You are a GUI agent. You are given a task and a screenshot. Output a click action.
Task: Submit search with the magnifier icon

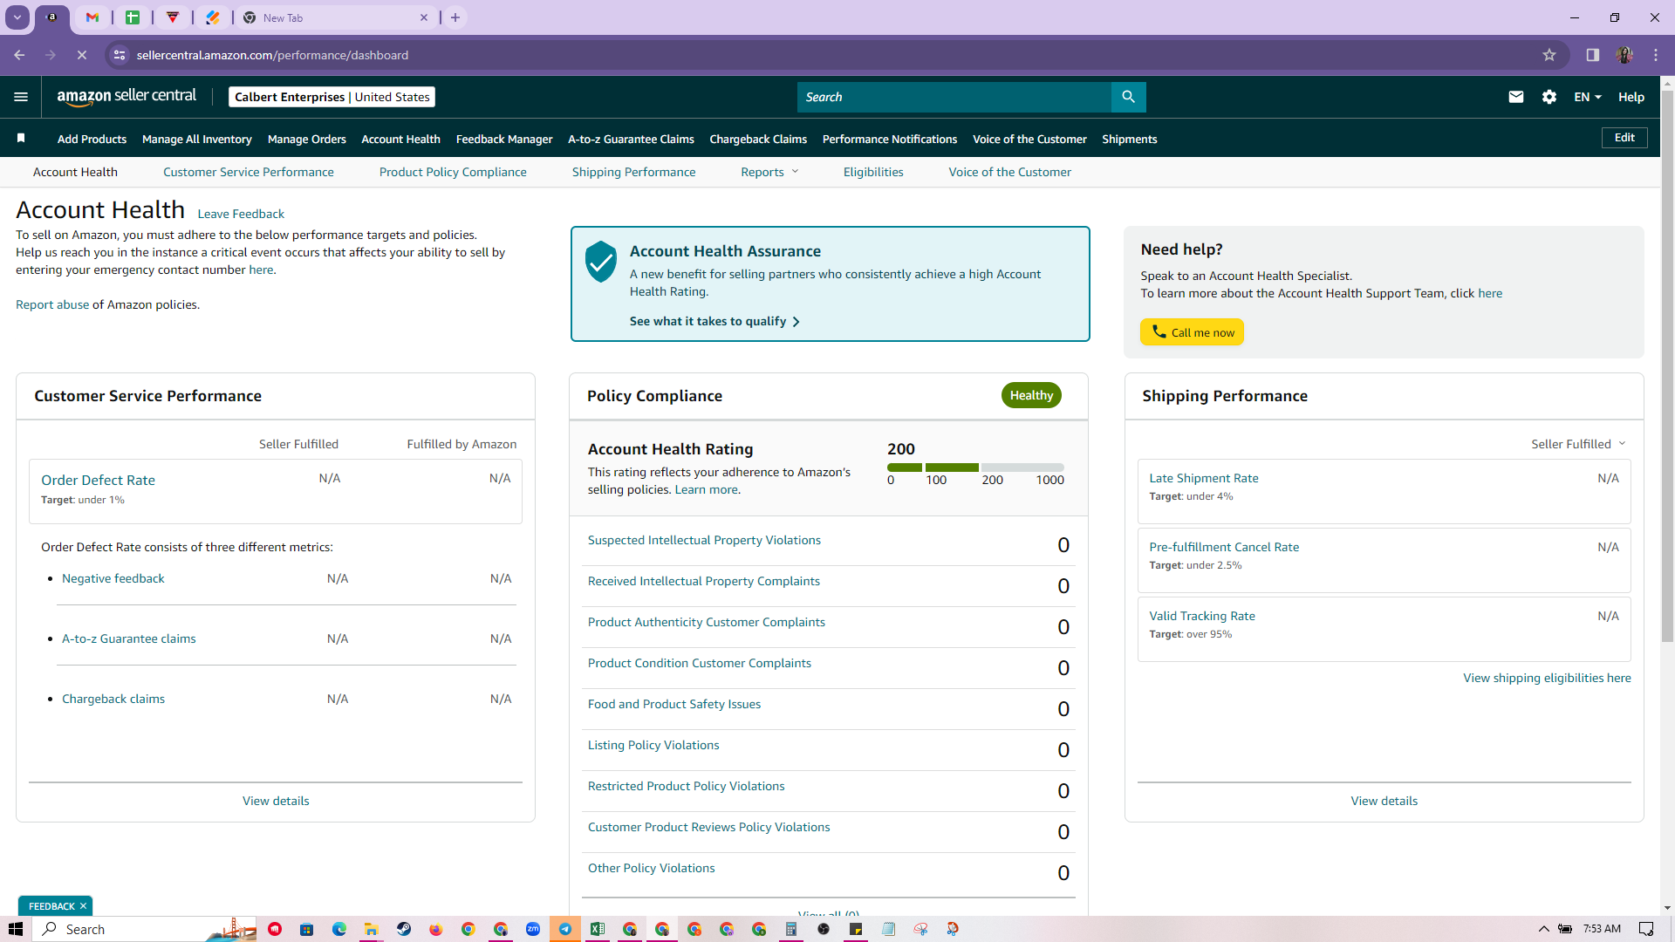1128,97
